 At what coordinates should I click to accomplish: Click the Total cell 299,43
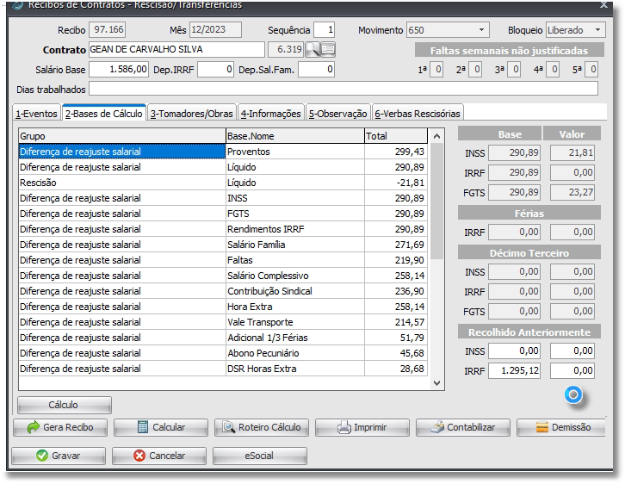tap(396, 152)
